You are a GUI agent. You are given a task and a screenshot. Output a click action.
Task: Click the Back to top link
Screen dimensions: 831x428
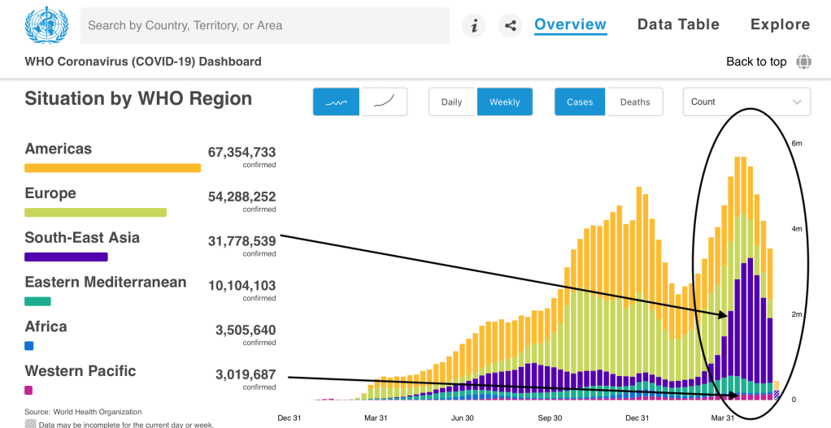[x=755, y=62]
